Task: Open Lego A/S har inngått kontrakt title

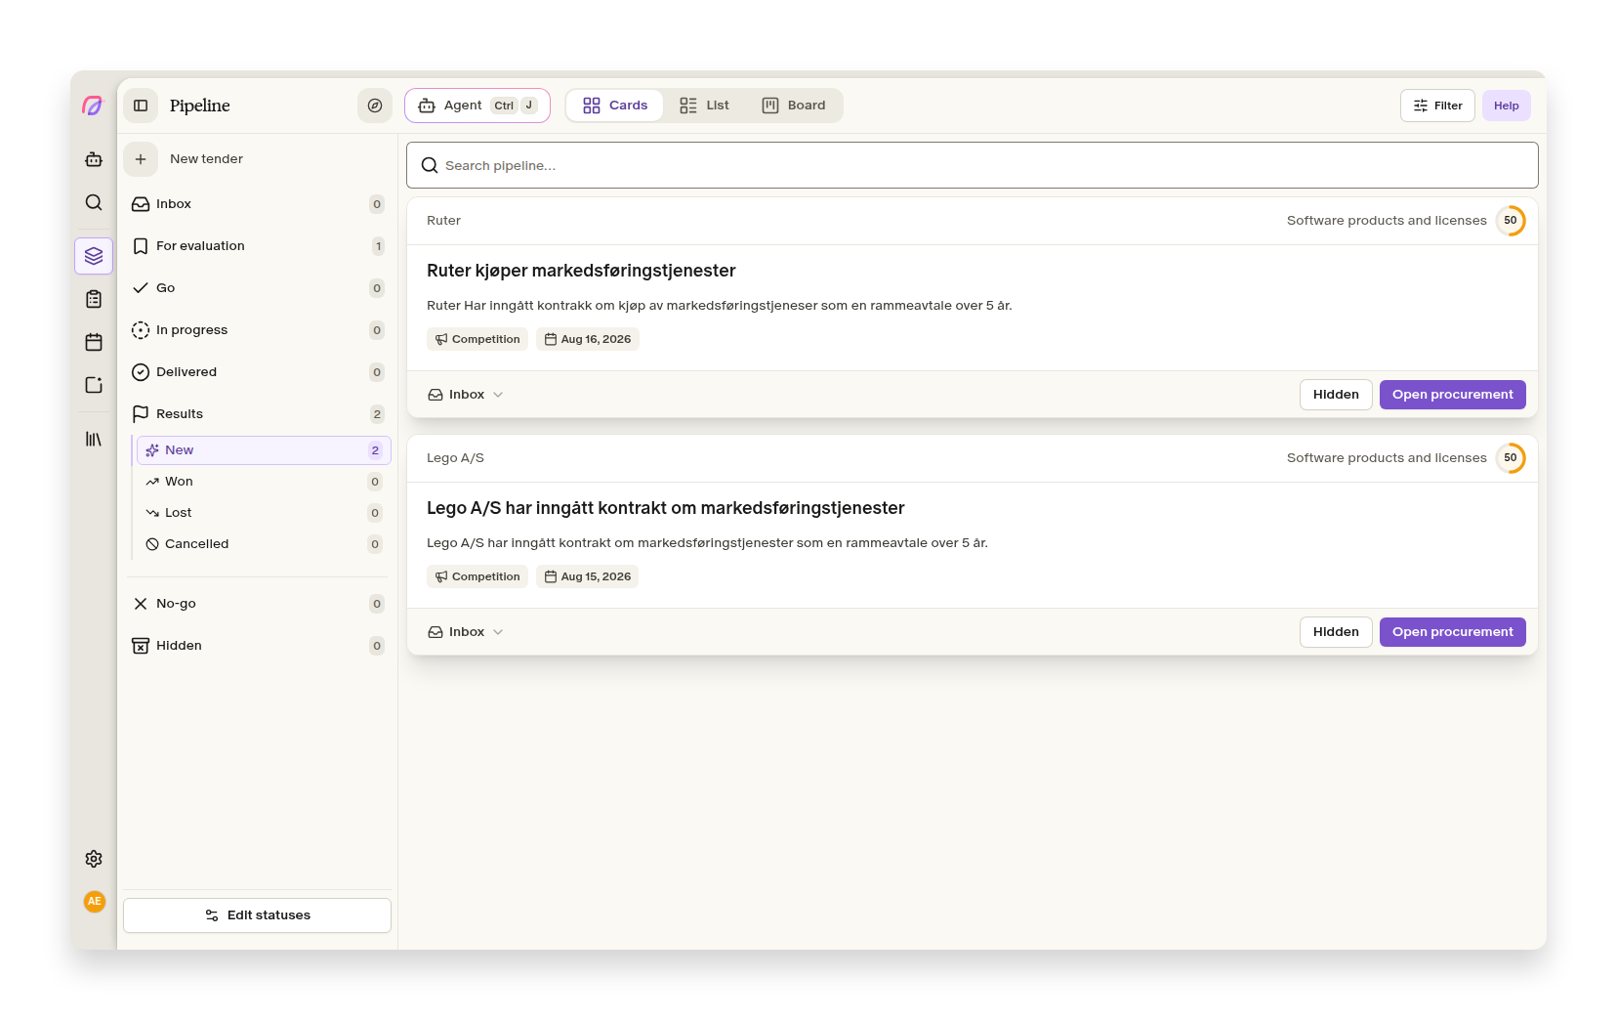Action: coord(666,508)
